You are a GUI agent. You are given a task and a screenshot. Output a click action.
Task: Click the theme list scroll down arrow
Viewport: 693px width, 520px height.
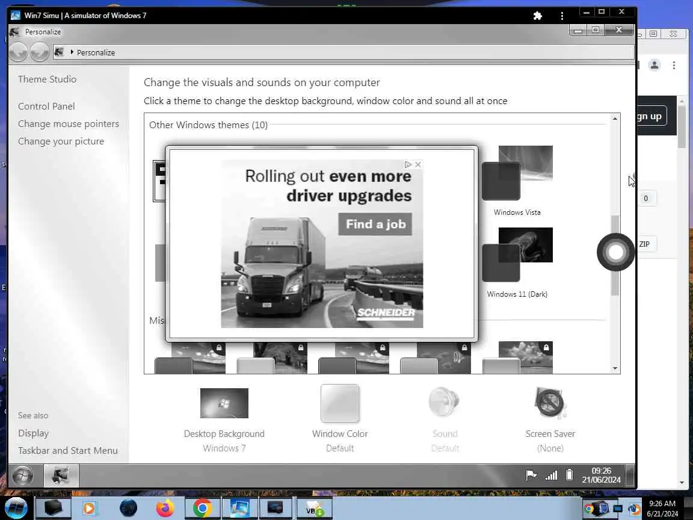615,368
